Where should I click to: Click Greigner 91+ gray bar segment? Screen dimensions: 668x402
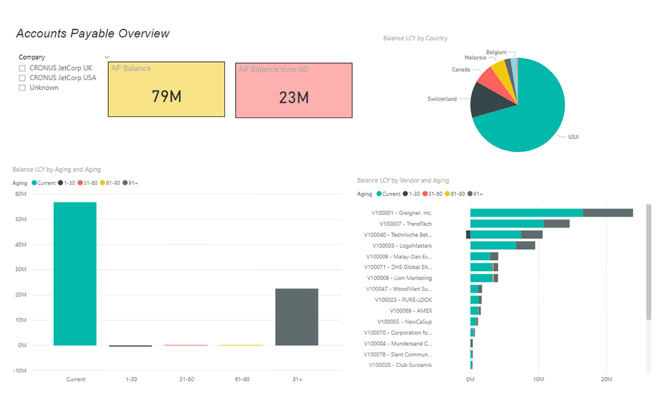click(608, 212)
